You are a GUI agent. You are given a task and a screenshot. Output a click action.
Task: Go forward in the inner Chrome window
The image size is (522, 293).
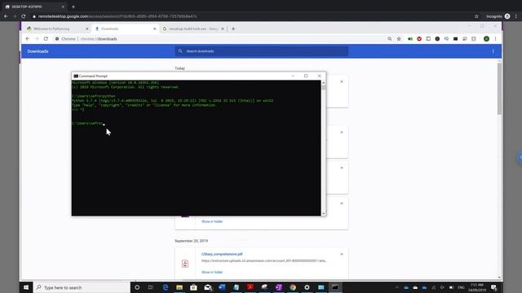[37, 39]
